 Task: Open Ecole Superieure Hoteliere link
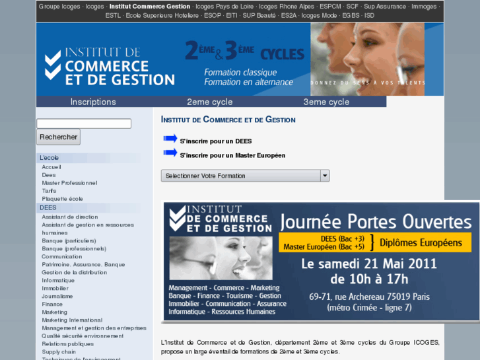(x=162, y=16)
